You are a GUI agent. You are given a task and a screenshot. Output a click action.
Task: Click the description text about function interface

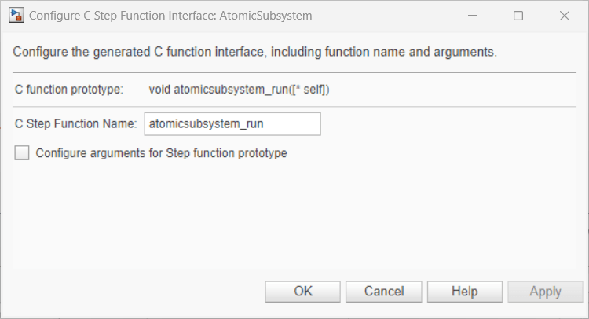click(x=255, y=53)
